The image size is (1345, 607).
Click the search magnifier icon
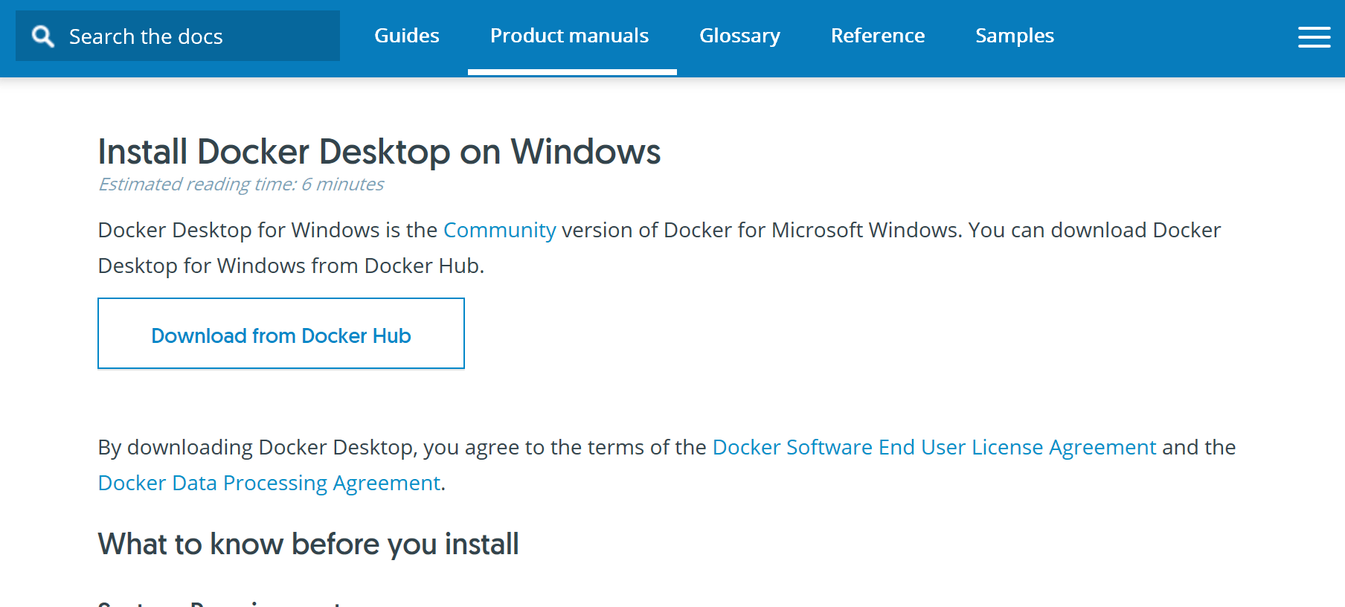coord(43,36)
